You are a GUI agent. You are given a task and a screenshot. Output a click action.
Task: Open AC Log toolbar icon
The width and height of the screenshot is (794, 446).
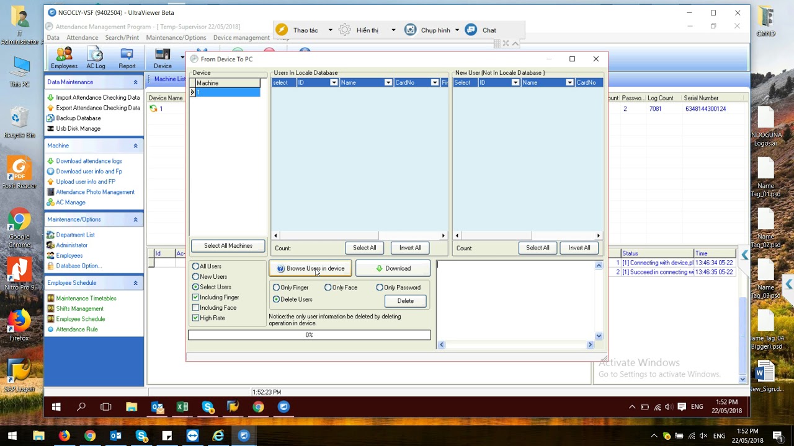click(96, 58)
